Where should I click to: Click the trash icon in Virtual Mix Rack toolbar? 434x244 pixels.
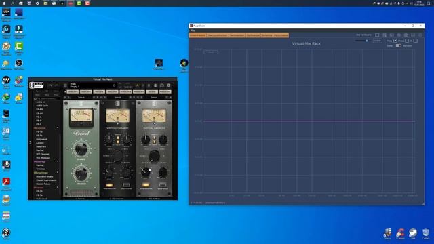[x=155, y=85]
